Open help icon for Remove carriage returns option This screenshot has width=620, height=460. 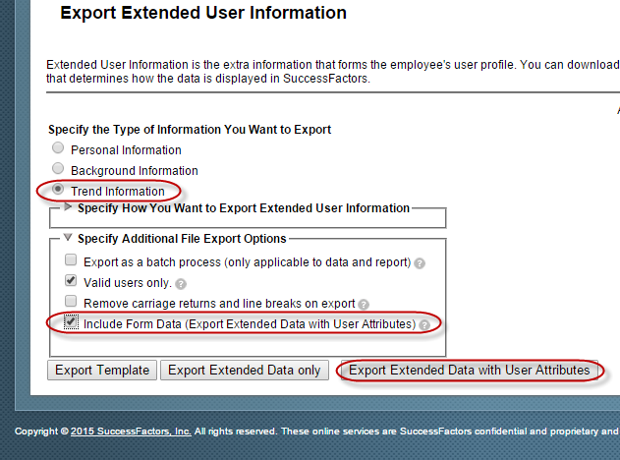(364, 305)
